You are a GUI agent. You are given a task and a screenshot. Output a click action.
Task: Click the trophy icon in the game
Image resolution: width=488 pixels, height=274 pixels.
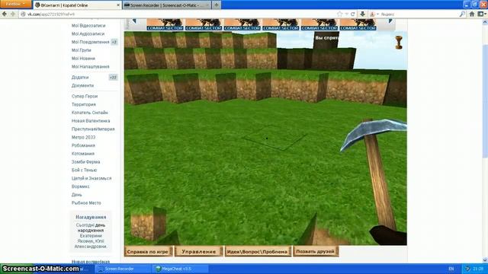point(399,43)
